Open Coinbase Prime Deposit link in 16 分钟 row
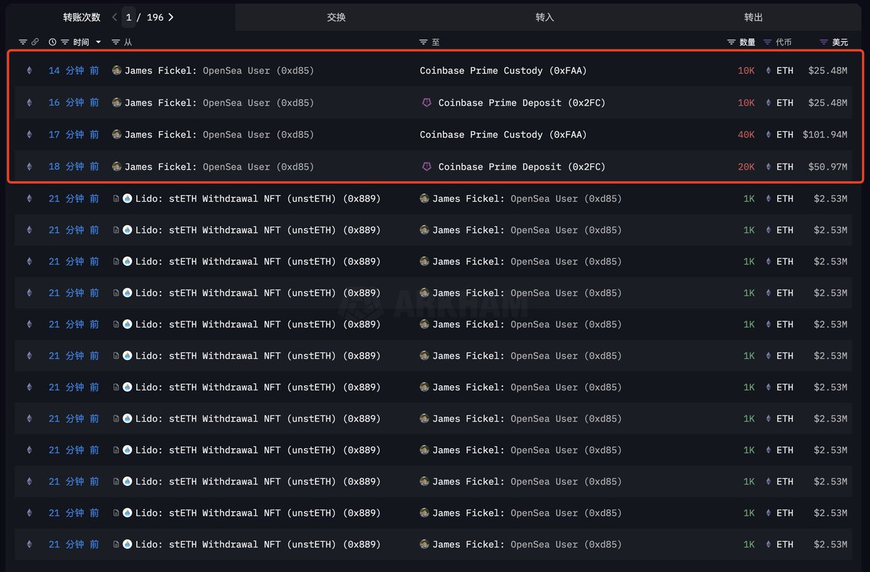Screen dimensions: 870x572 tap(522, 103)
